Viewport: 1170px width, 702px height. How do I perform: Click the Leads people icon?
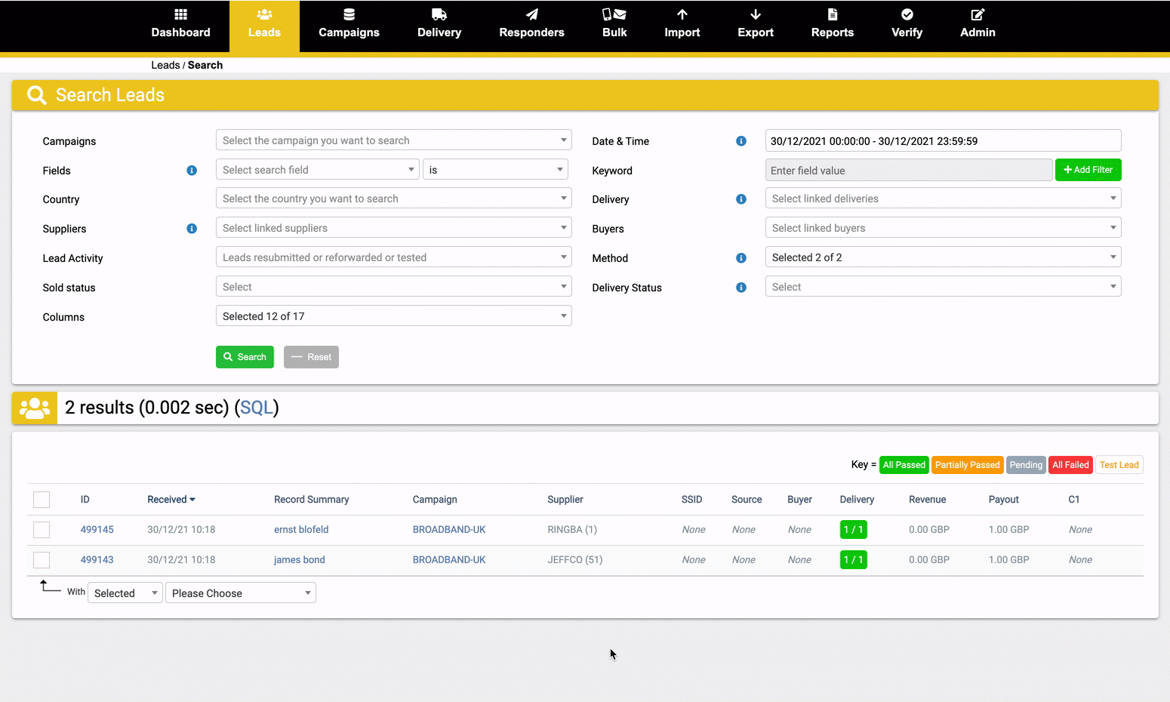tap(264, 14)
